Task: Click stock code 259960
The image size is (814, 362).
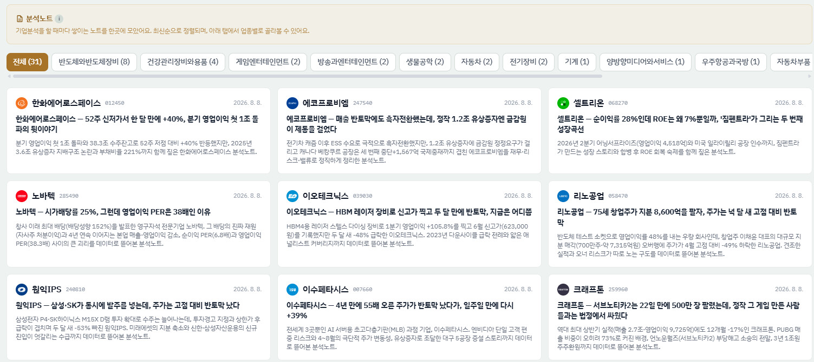Action: (618, 290)
